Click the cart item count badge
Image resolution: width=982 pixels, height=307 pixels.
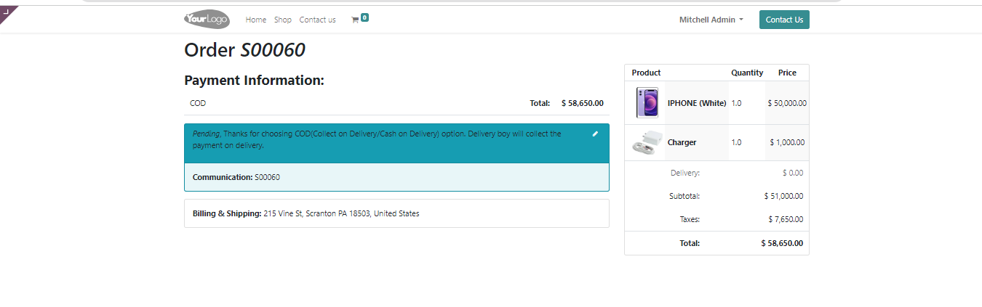[x=364, y=17]
